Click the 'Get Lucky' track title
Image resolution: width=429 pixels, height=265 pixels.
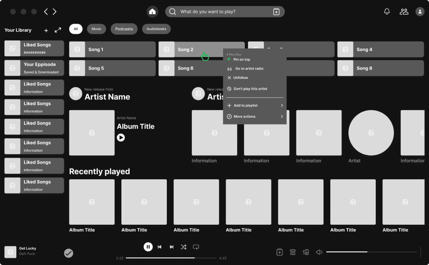(x=27, y=248)
